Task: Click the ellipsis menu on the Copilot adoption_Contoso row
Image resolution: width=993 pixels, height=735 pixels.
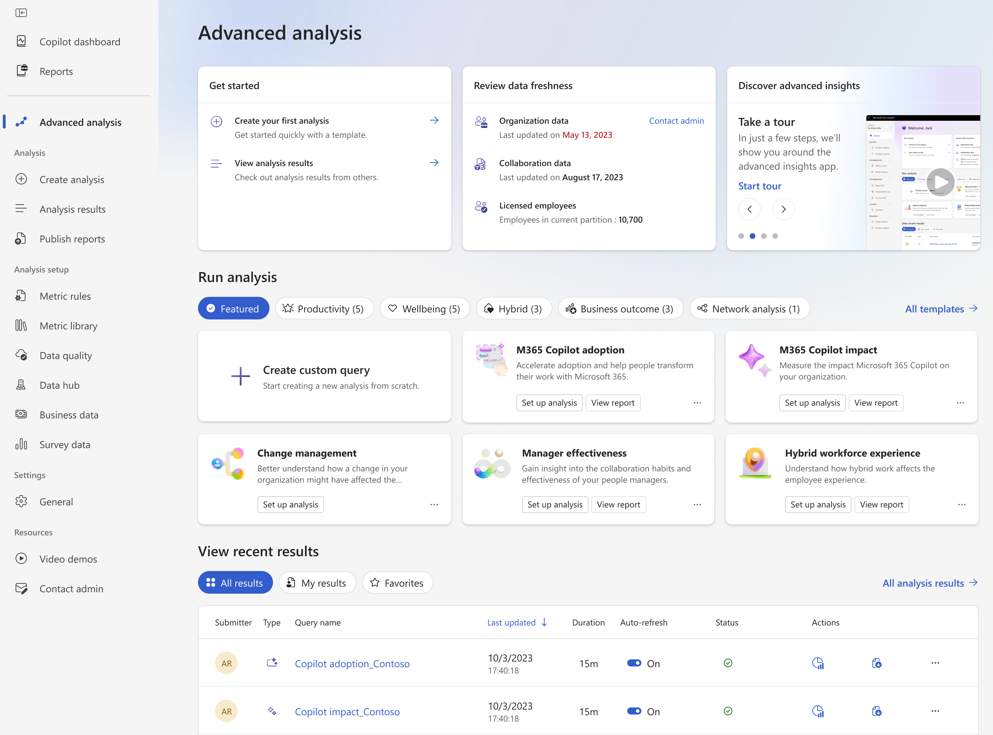Action: pos(935,663)
